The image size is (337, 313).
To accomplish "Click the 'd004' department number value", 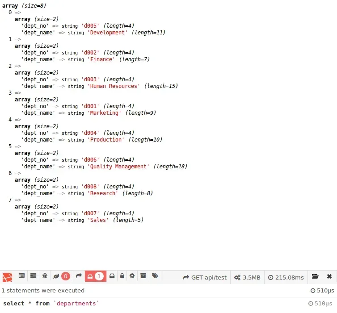I will click(90, 133).
